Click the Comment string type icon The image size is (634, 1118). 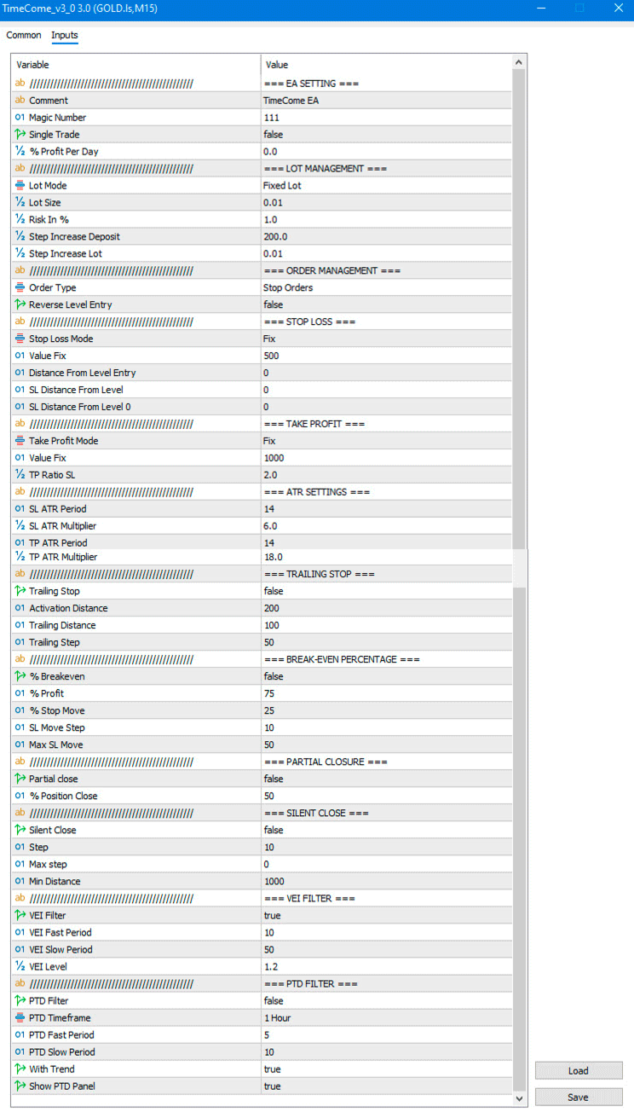[20, 101]
